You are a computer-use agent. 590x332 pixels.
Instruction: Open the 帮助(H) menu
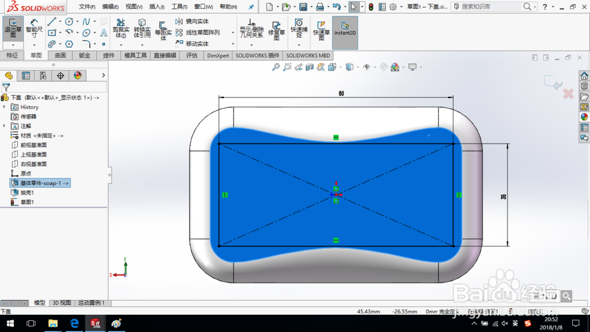tap(228, 6)
